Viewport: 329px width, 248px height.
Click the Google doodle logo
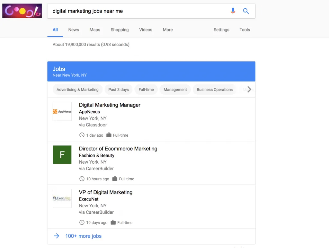(22, 11)
